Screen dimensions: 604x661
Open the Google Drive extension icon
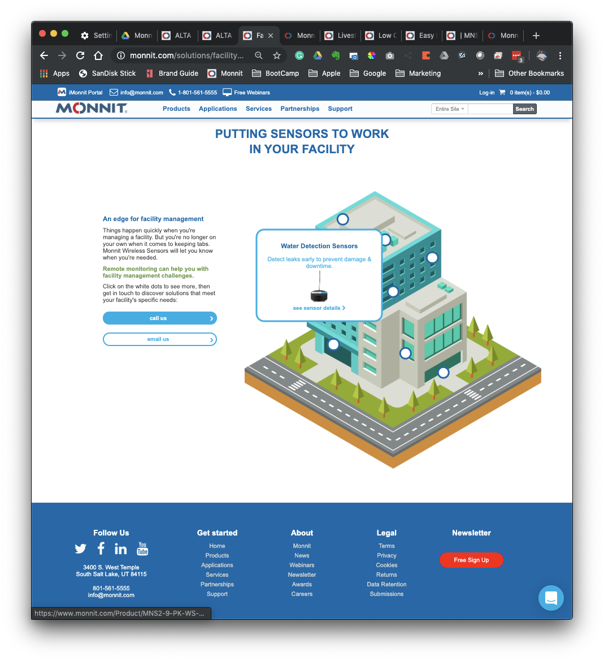click(318, 55)
